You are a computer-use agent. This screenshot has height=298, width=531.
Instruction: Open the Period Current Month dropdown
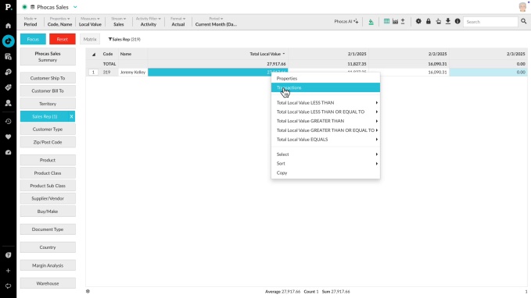216,22
